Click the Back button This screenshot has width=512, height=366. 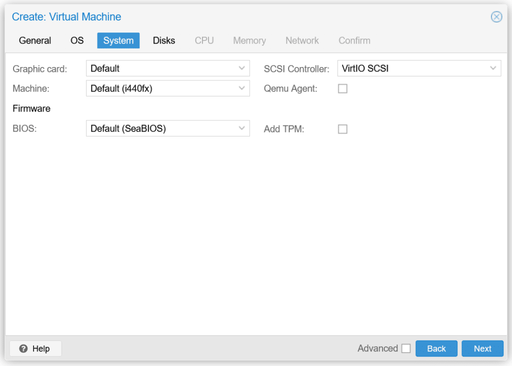(x=436, y=348)
